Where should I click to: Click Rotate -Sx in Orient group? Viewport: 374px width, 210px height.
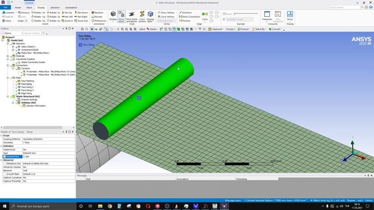[53, 13]
